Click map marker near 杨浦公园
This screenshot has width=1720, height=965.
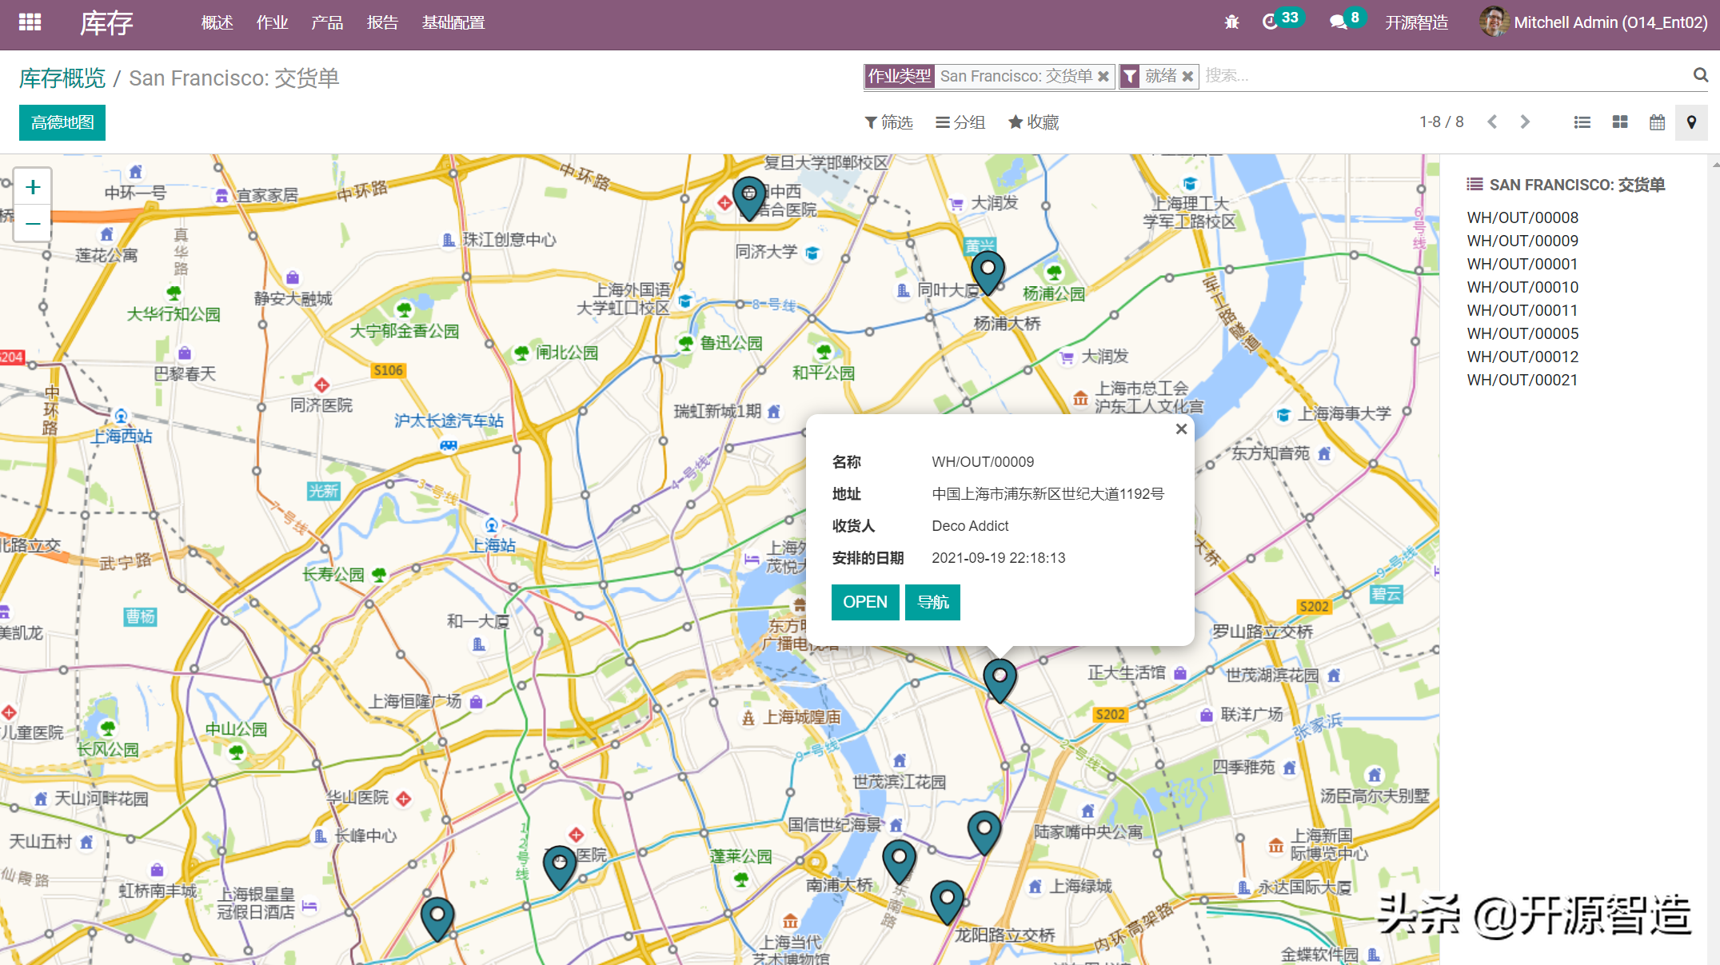(988, 273)
